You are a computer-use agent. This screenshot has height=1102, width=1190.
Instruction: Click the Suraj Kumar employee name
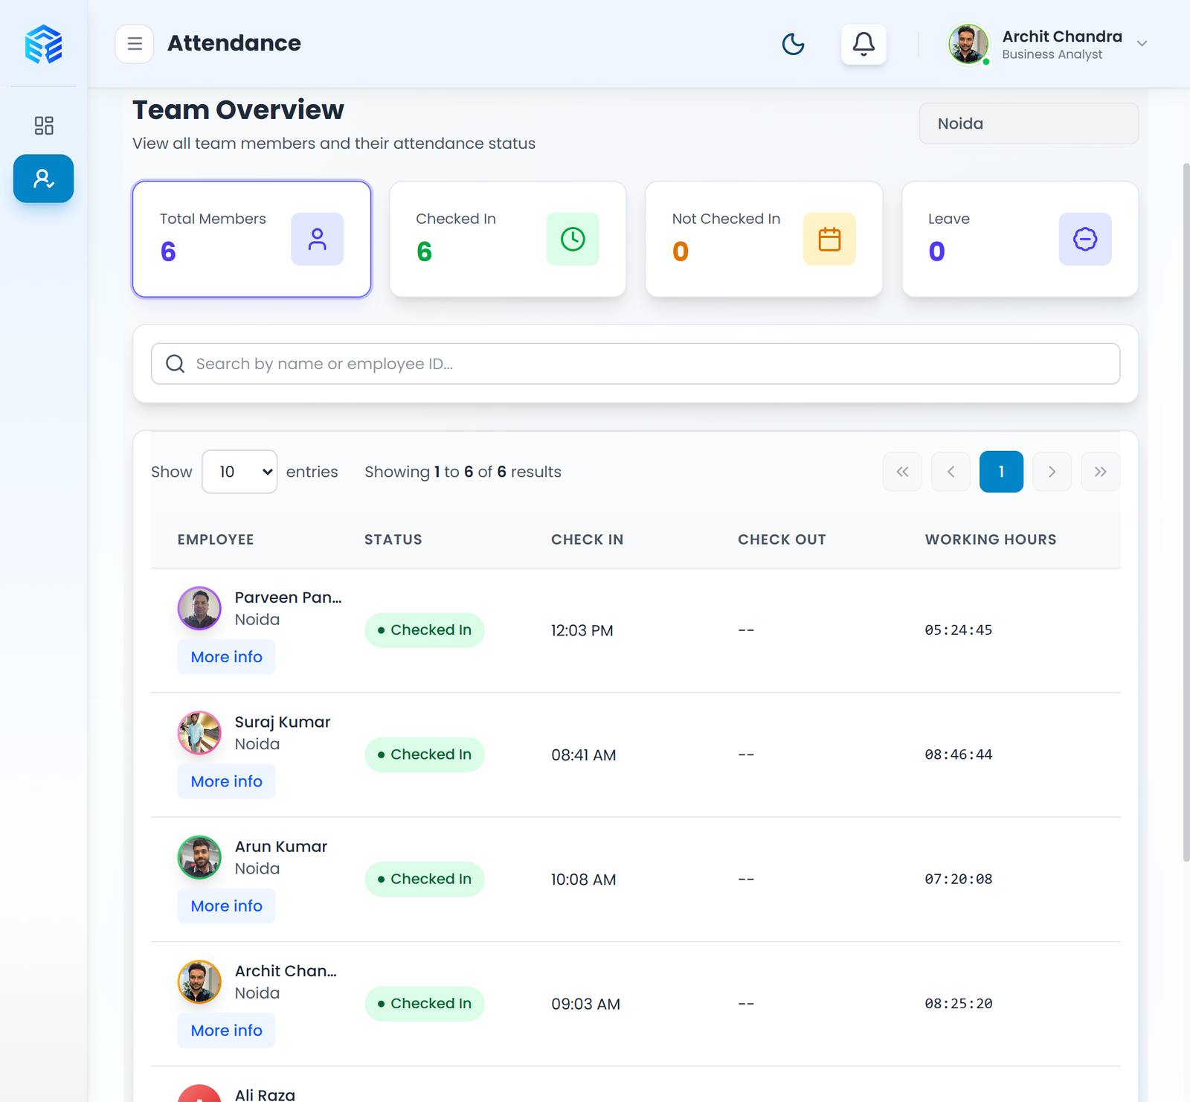point(283,723)
